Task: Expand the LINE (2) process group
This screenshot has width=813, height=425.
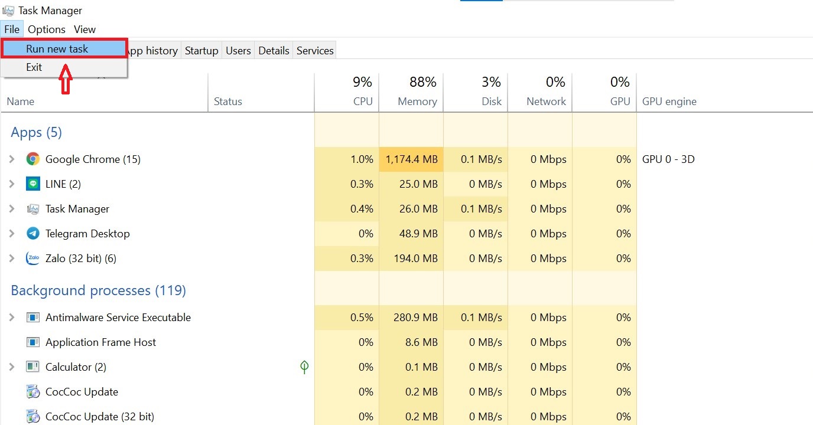Action: [12, 184]
